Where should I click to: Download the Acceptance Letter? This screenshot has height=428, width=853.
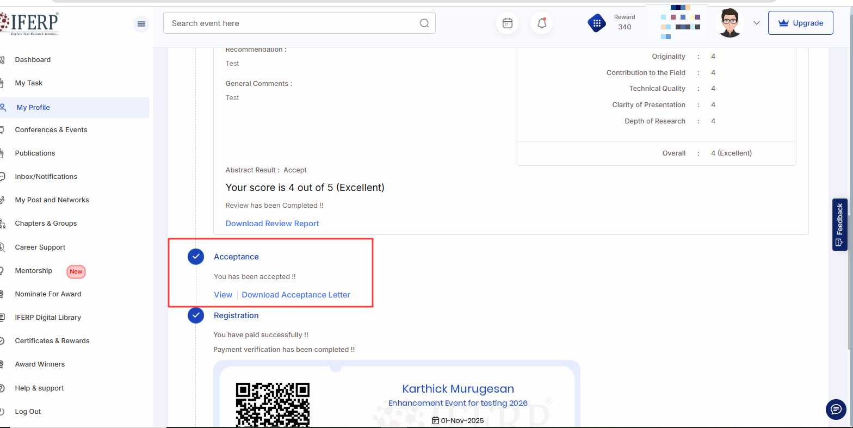coord(296,295)
